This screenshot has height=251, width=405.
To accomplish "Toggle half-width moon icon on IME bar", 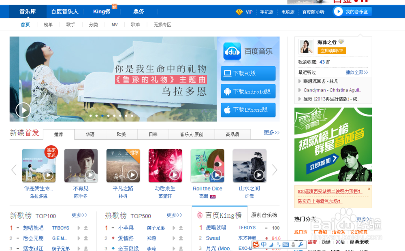I will (x=271, y=244).
